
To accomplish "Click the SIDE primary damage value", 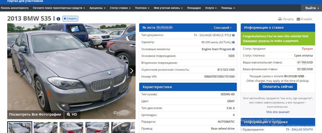I will tap(231, 56).
